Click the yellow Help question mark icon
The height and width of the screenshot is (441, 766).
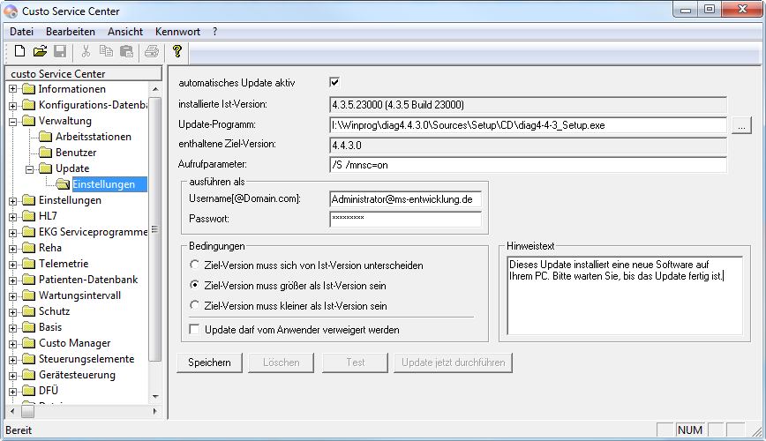click(177, 51)
